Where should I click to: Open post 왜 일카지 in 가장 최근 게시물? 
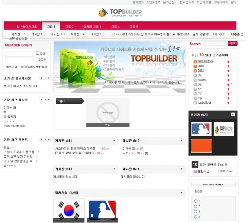pos(10,117)
